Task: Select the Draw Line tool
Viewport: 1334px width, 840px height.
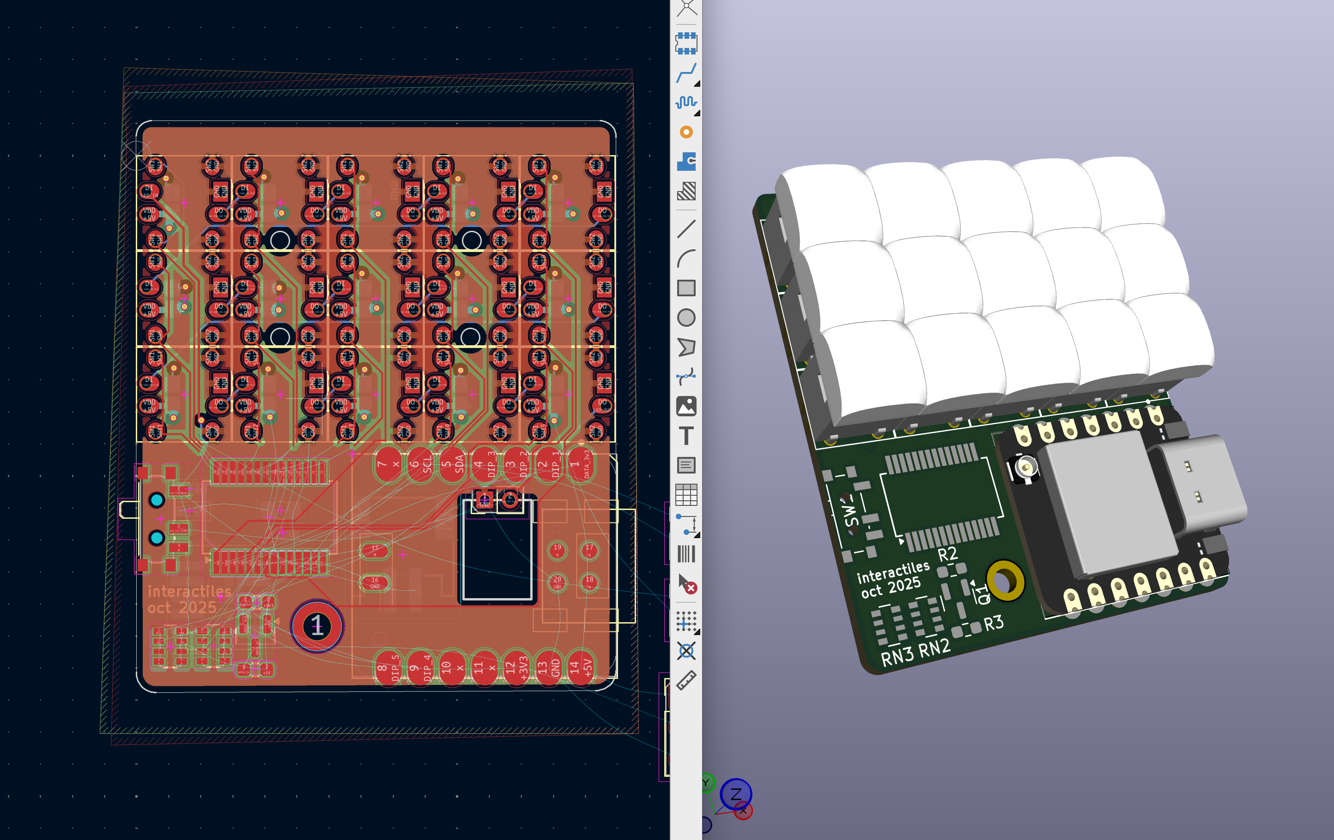Action: click(x=686, y=229)
